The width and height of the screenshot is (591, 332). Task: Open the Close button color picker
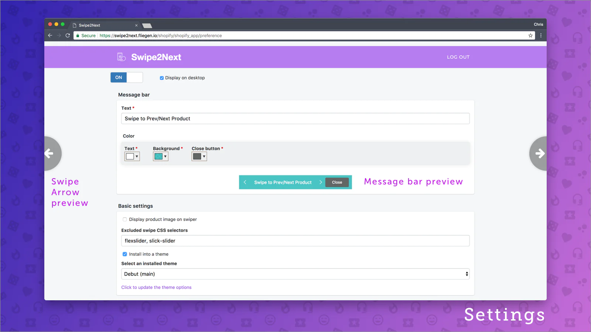199,156
